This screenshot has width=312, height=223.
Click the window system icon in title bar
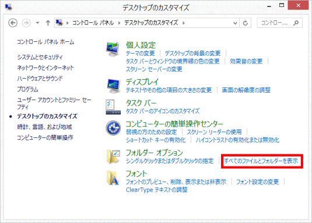click(9, 8)
